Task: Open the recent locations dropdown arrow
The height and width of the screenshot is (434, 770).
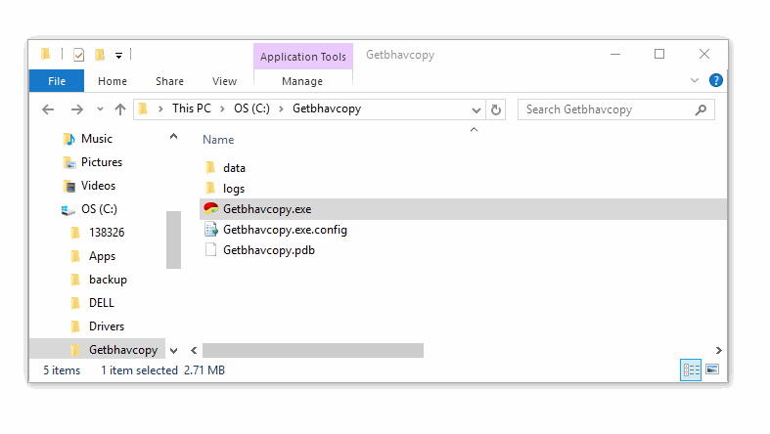Action: pyautogui.click(x=100, y=109)
